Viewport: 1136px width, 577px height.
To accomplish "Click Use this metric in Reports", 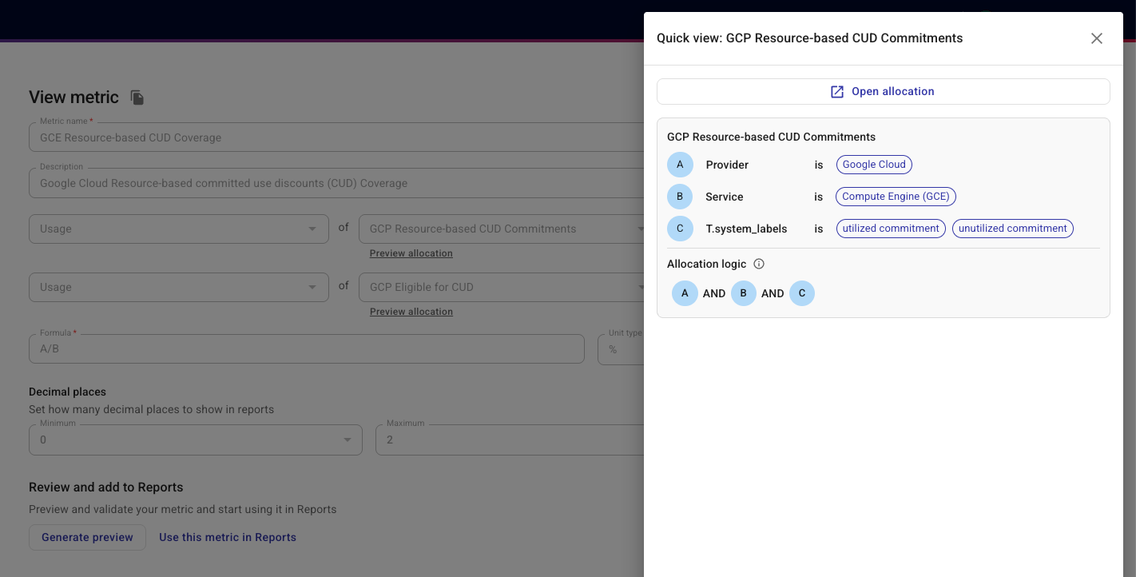I will click(x=228, y=537).
